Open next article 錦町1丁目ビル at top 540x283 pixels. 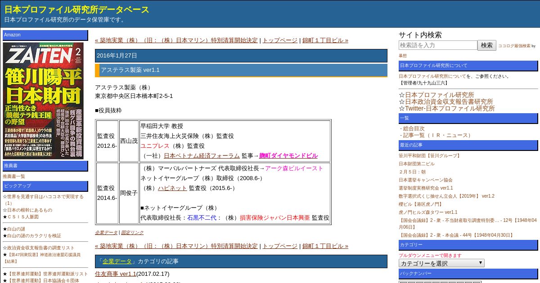coord(325,40)
